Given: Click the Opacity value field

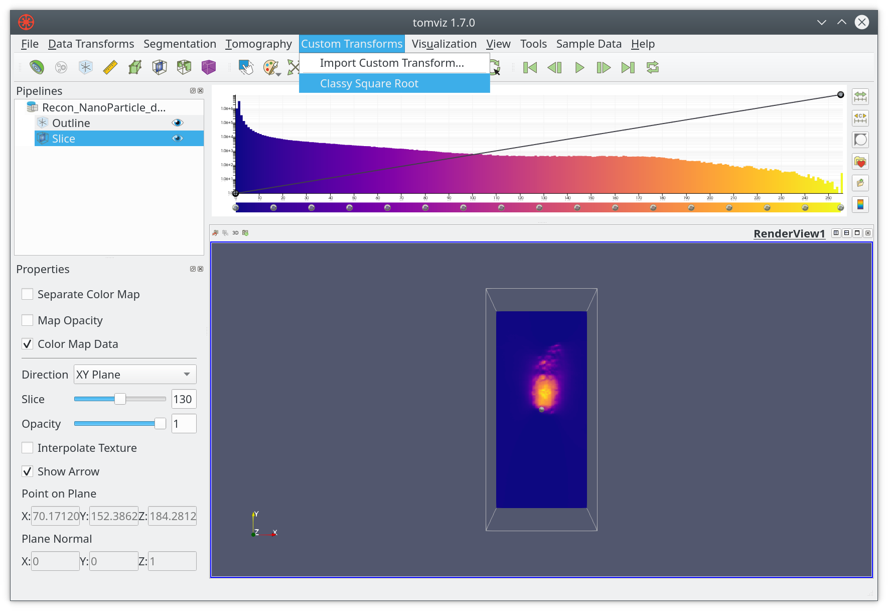Looking at the screenshot, I should [x=184, y=424].
